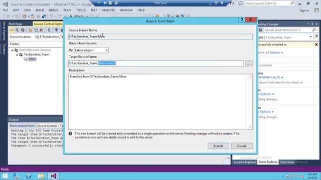Image resolution: width=321 pixels, height=180 pixels.
Task: Switch to Class View tab
Action: (x=287, y=162)
